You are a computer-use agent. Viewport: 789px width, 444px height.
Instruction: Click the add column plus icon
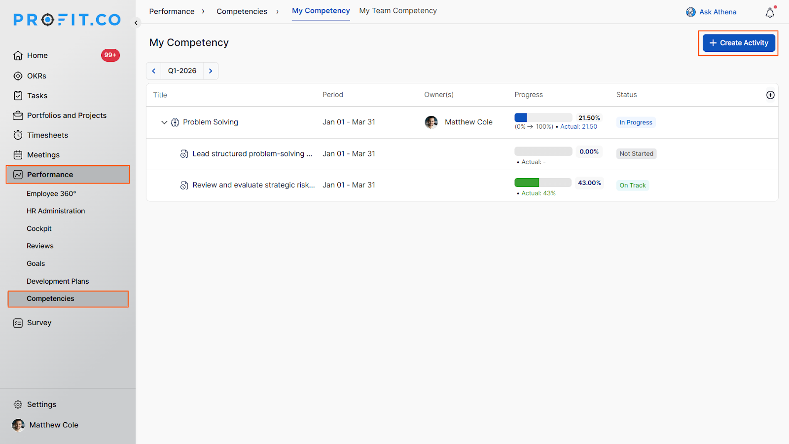click(x=770, y=95)
